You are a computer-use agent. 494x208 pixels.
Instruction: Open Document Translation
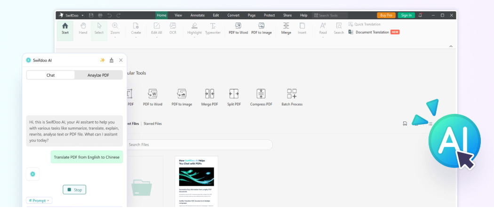tap(374, 32)
